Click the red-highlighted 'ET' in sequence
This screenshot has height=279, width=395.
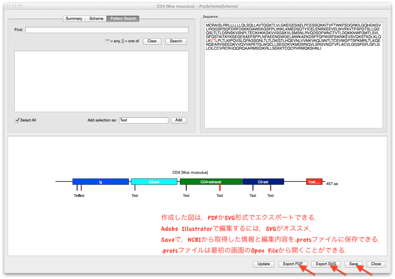coord(213,41)
